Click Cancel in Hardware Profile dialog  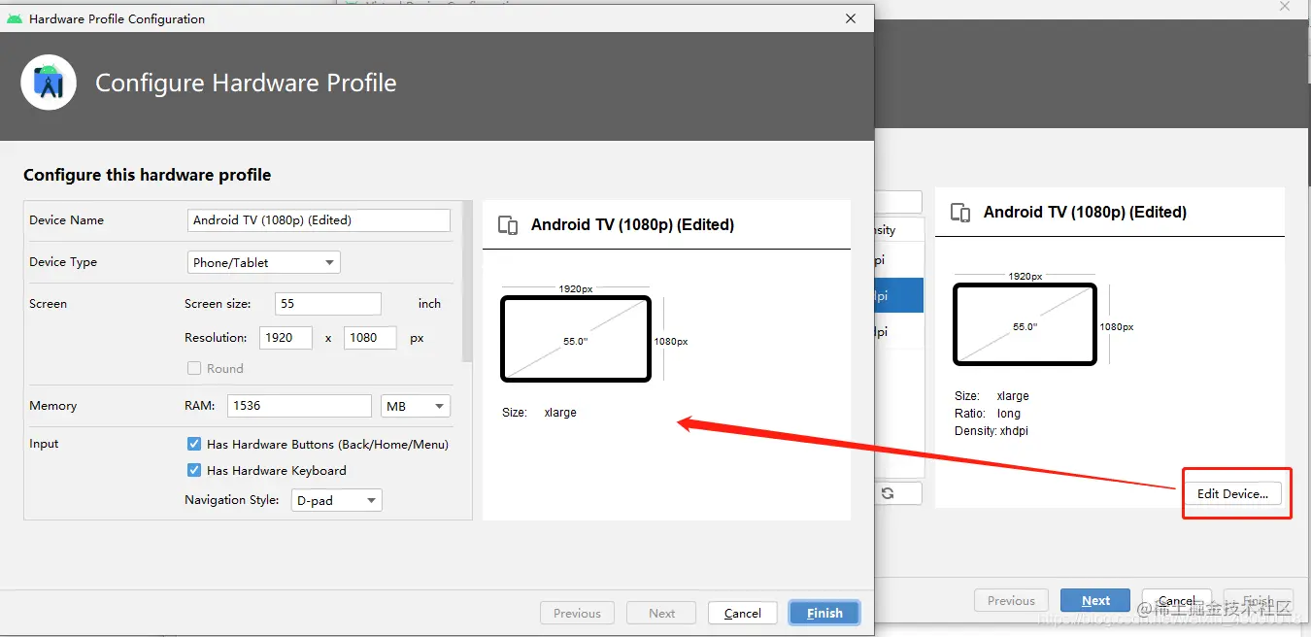click(x=743, y=613)
